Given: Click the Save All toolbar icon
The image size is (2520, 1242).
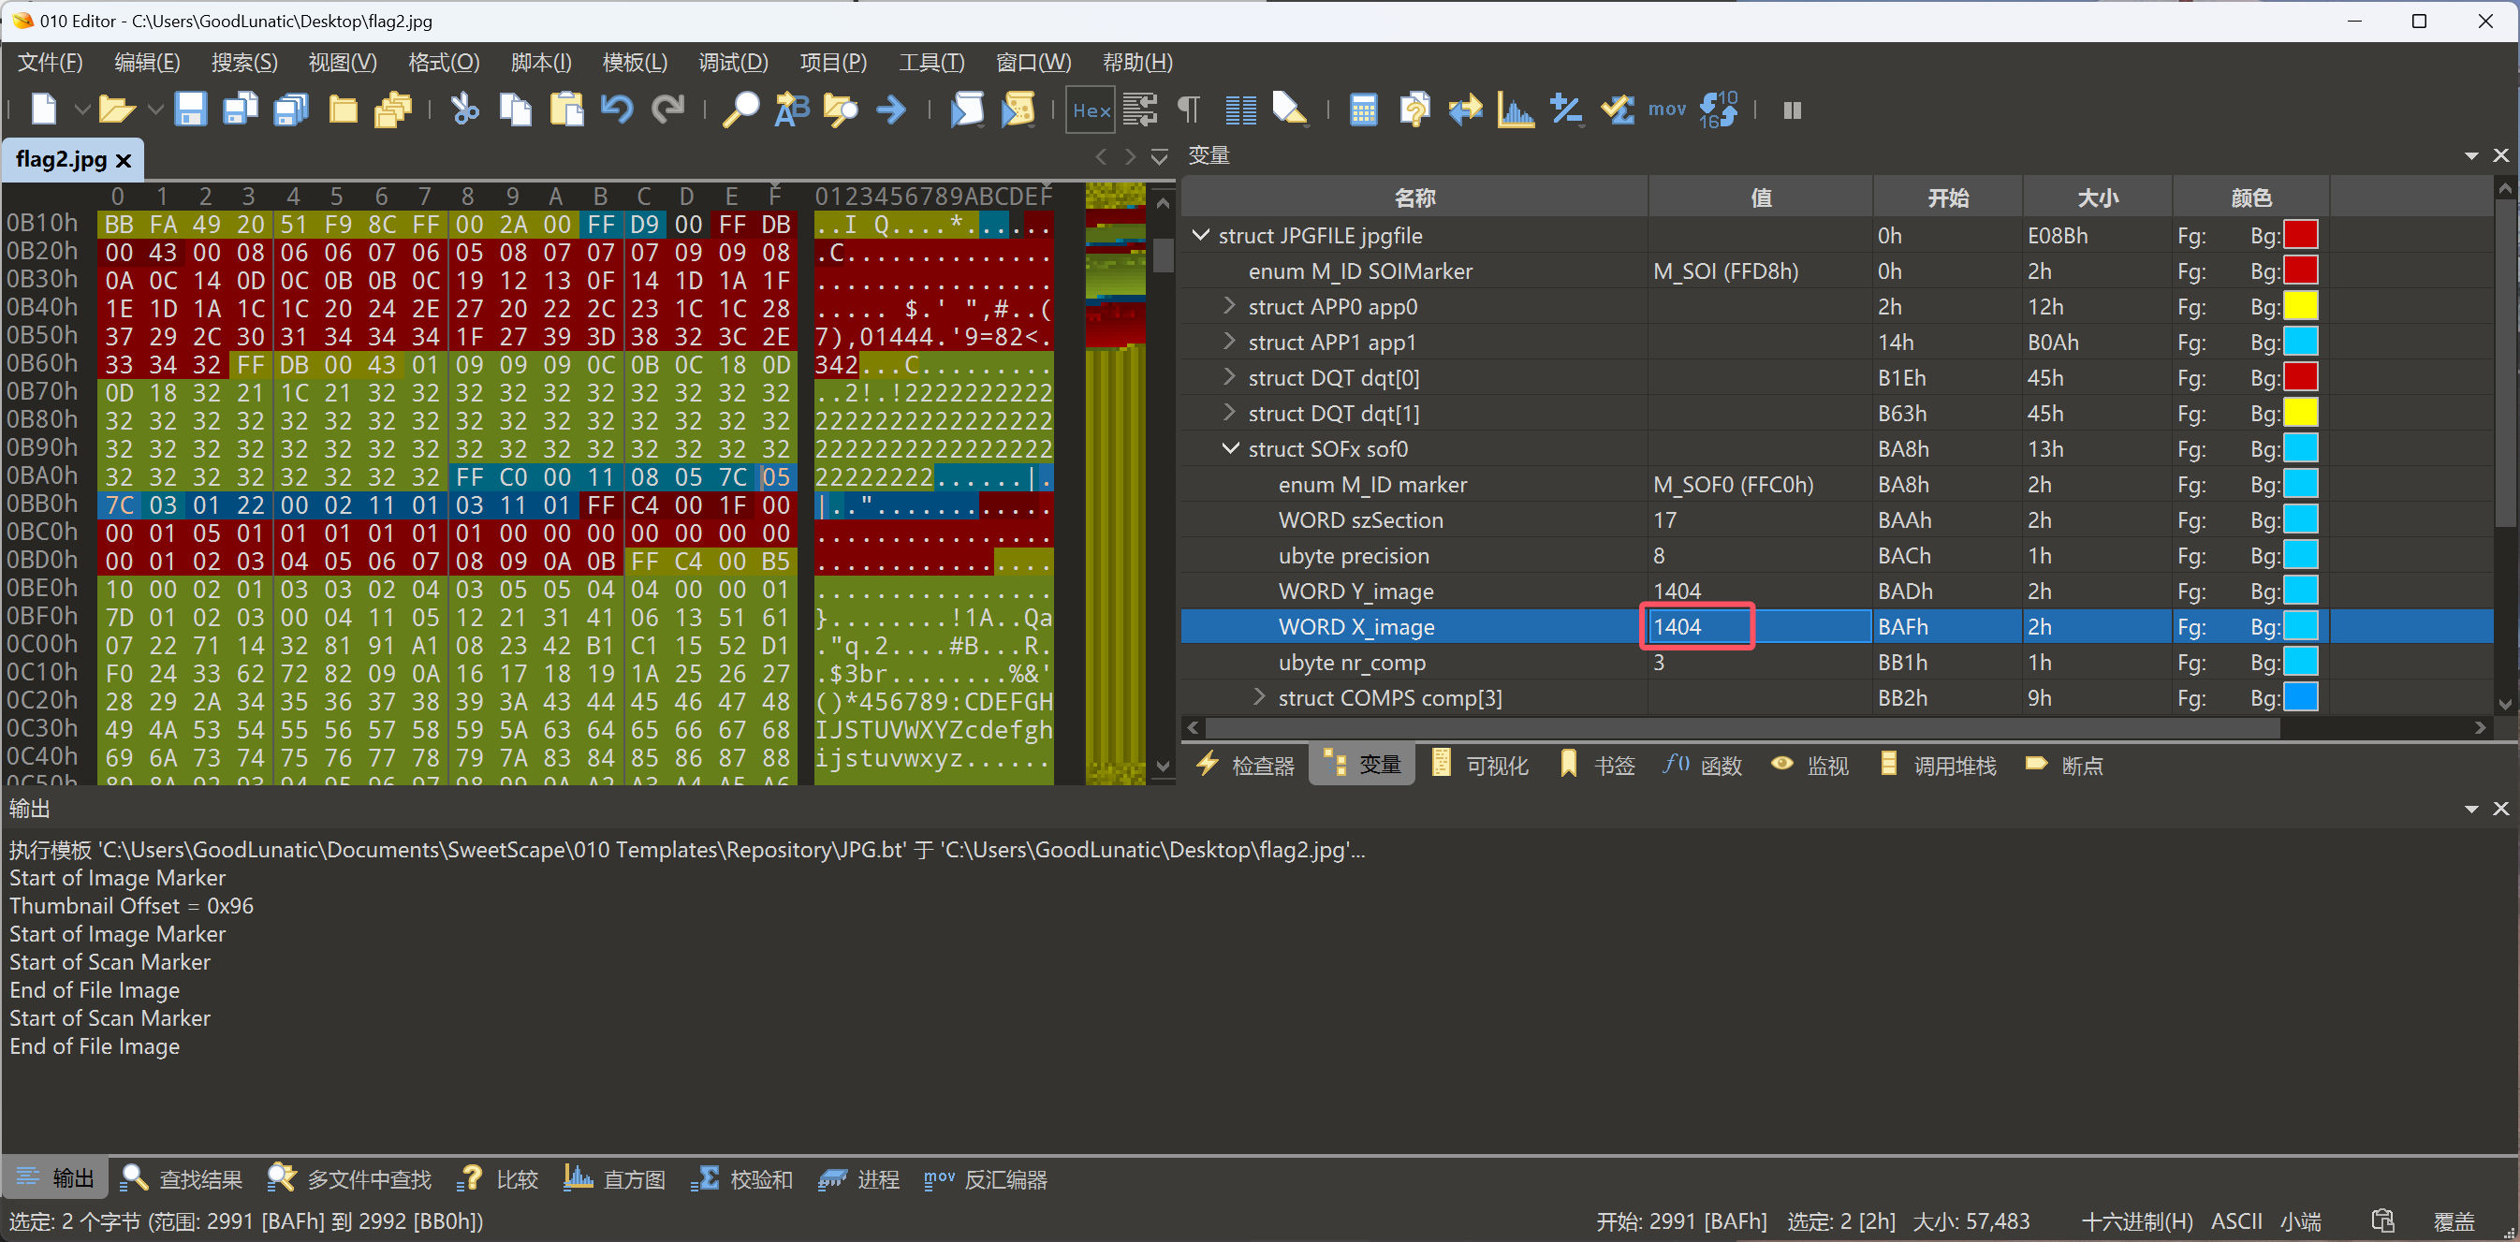Looking at the screenshot, I should click(290, 110).
